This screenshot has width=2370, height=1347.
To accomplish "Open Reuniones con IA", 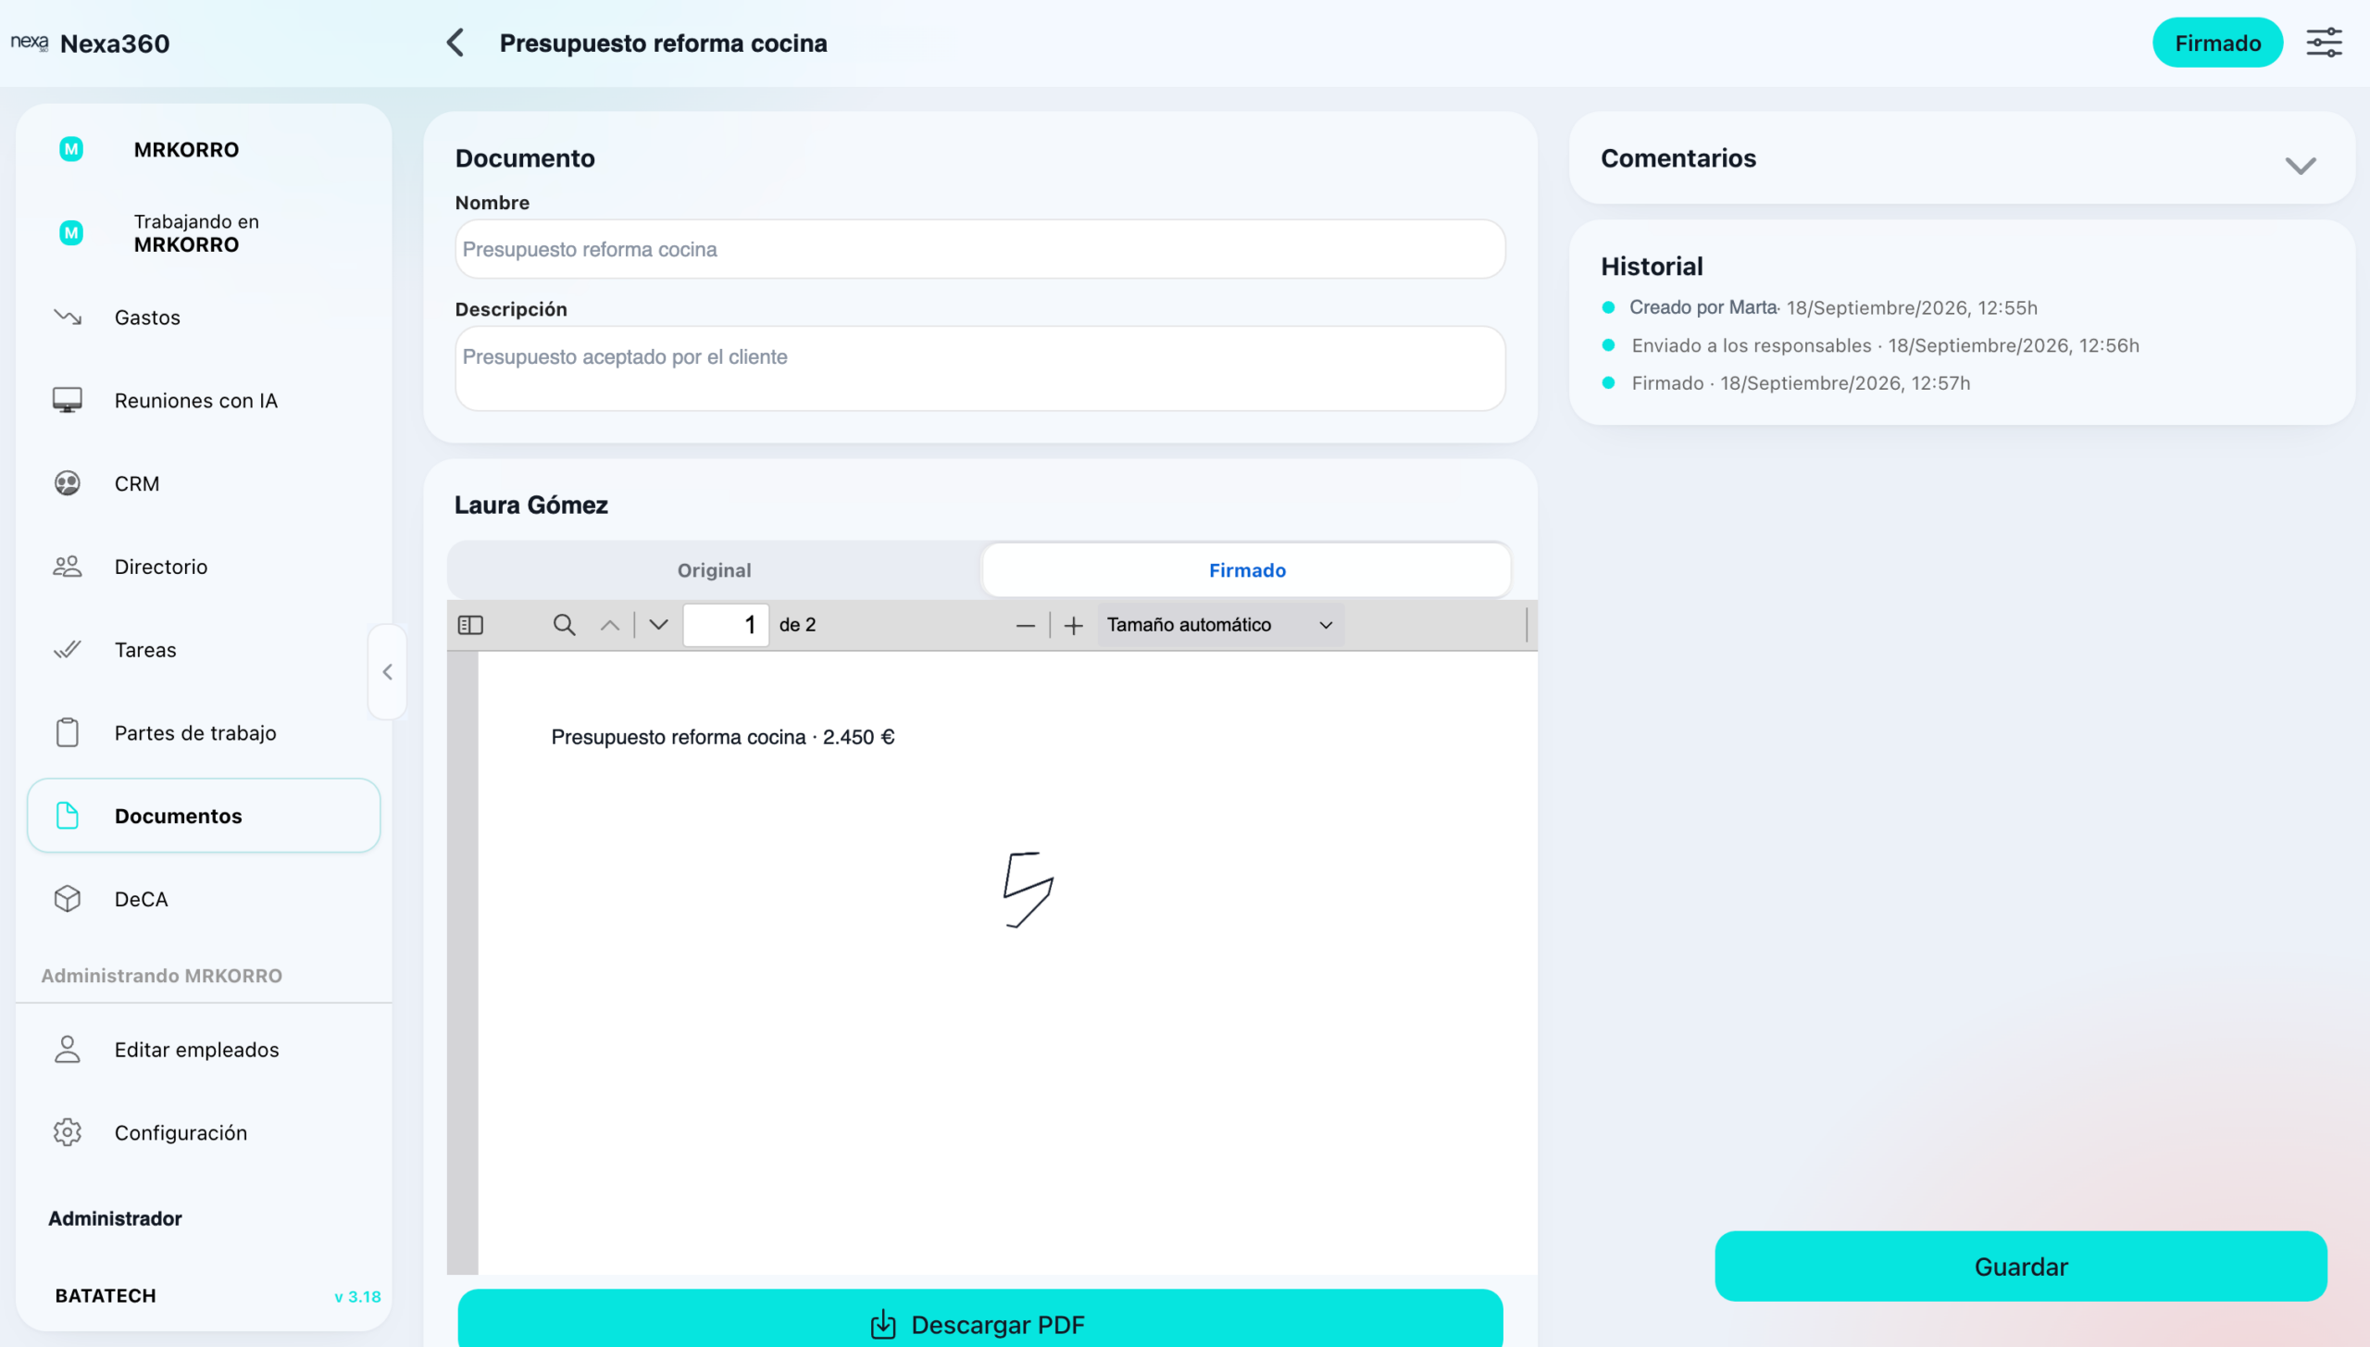I will pos(204,401).
